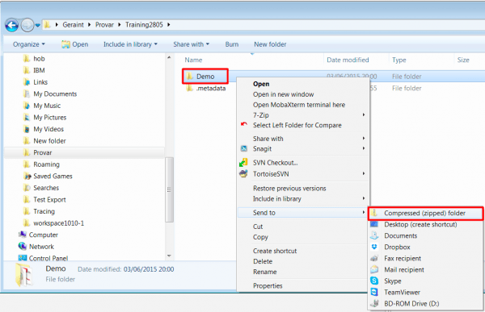Image resolution: width=485 pixels, height=312 pixels.
Task: Open Include in library toolbar dropdown
Action: coord(130,44)
